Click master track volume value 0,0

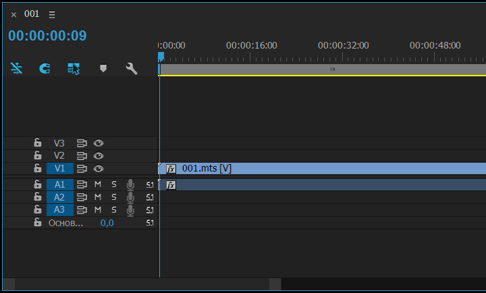tap(107, 223)
